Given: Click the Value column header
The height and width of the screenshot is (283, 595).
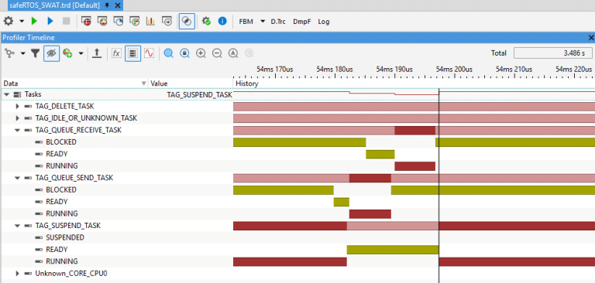Looking at the screenshot, I should (191, 84).
